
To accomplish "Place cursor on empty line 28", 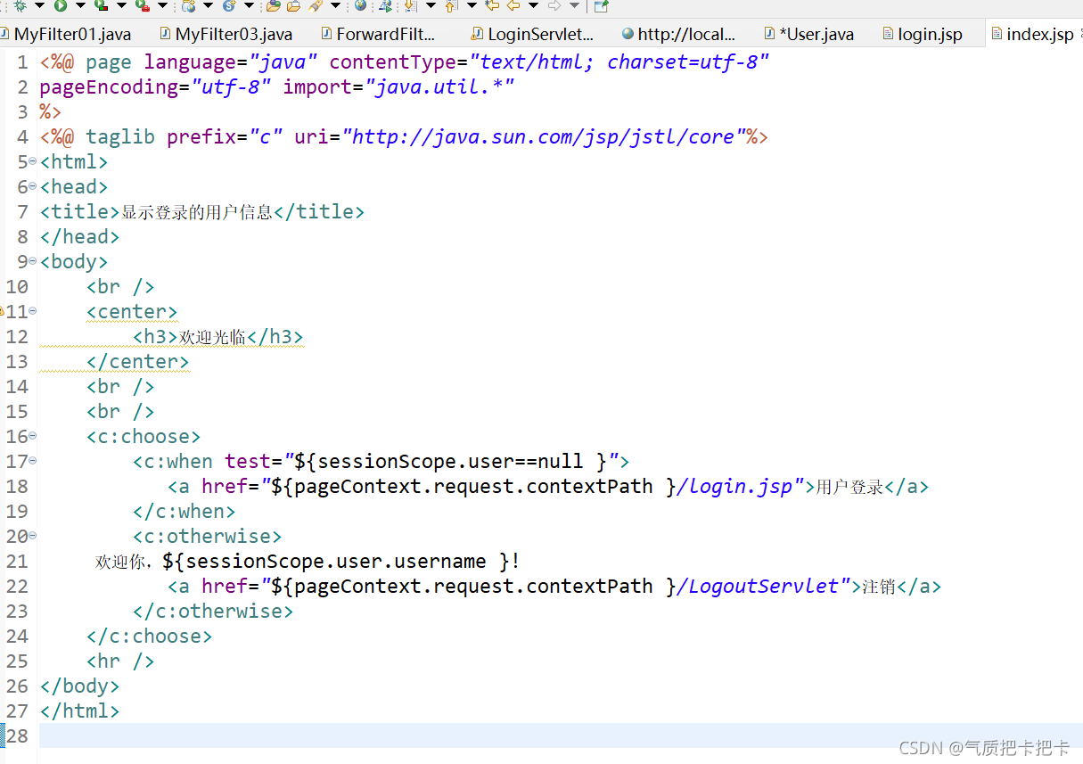I will (561, 735).
